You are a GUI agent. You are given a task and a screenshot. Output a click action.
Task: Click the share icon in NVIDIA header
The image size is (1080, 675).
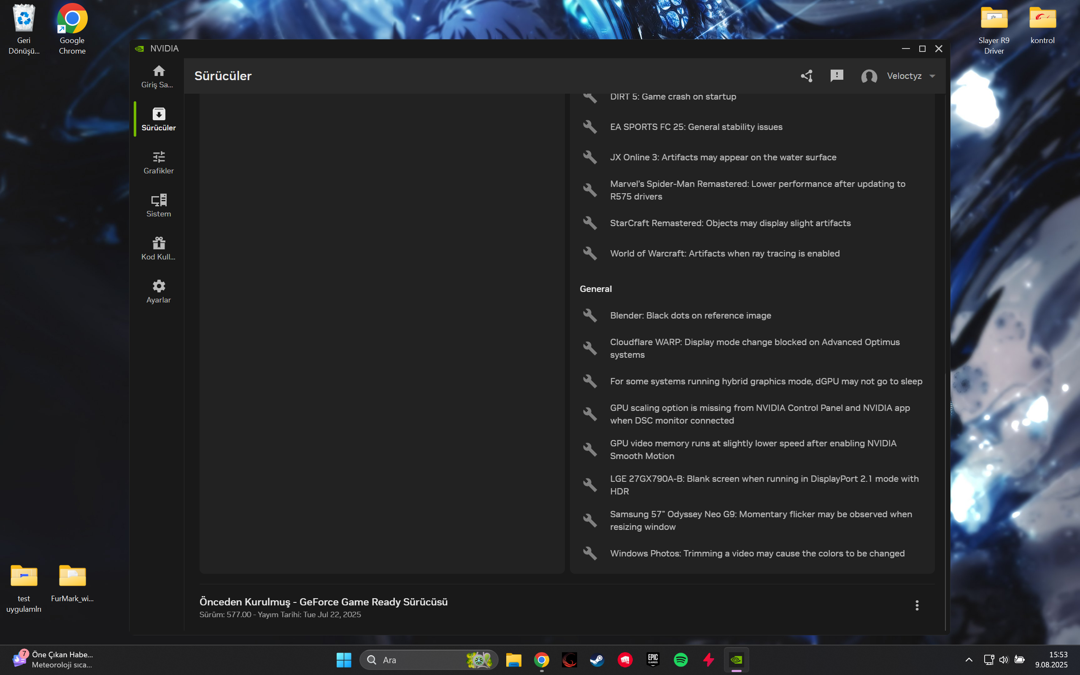pyautogui.click(x=807, y=76)
